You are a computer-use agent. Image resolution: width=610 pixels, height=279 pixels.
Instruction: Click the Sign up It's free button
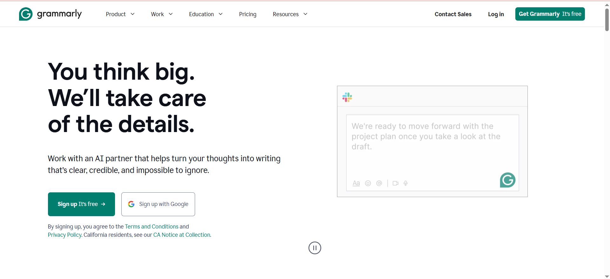click(81, 204)
